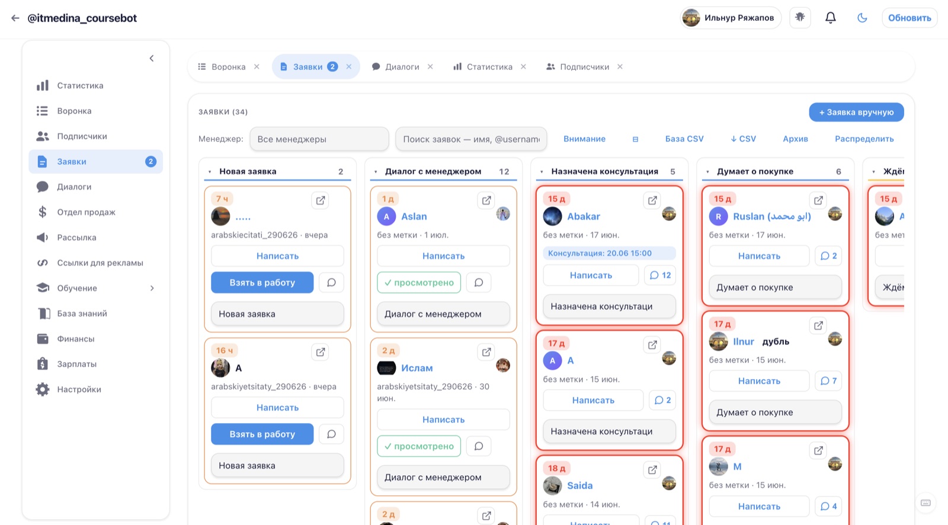
Task: Open notifications bell
Action: point(831,18)
